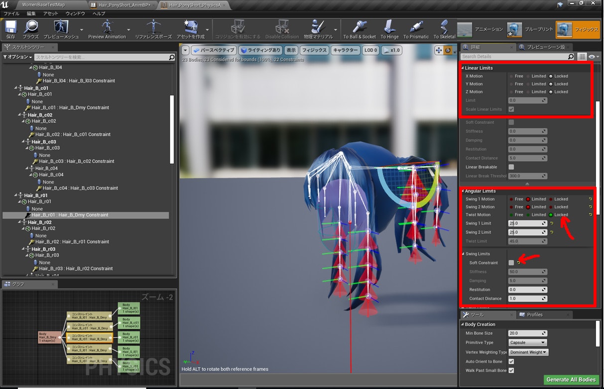Click Generate All Bodies button
The width and height of the screenshot is (604, 389).
[x=571, y=380]
